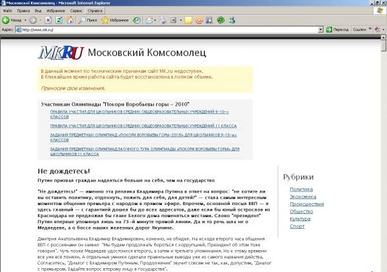Open the Назад history dropdown arrow

point(25,20)
